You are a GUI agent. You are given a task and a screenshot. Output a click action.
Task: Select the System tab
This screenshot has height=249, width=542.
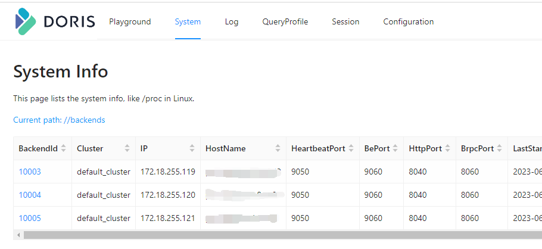pos(188,22)
